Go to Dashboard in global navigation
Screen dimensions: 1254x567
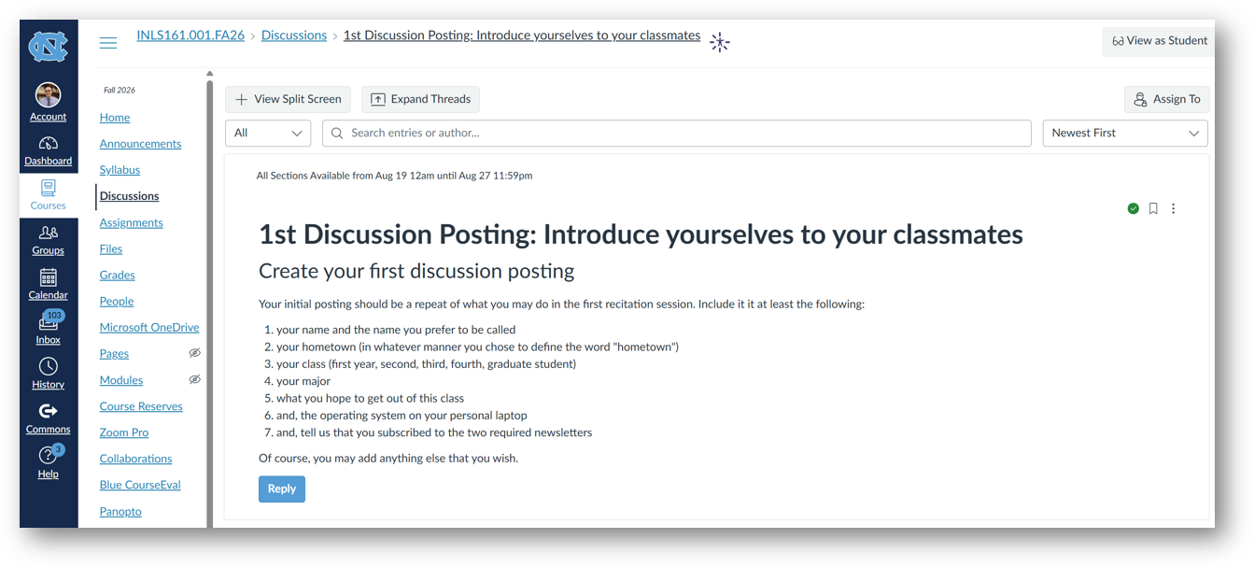[x=48, y=150]
